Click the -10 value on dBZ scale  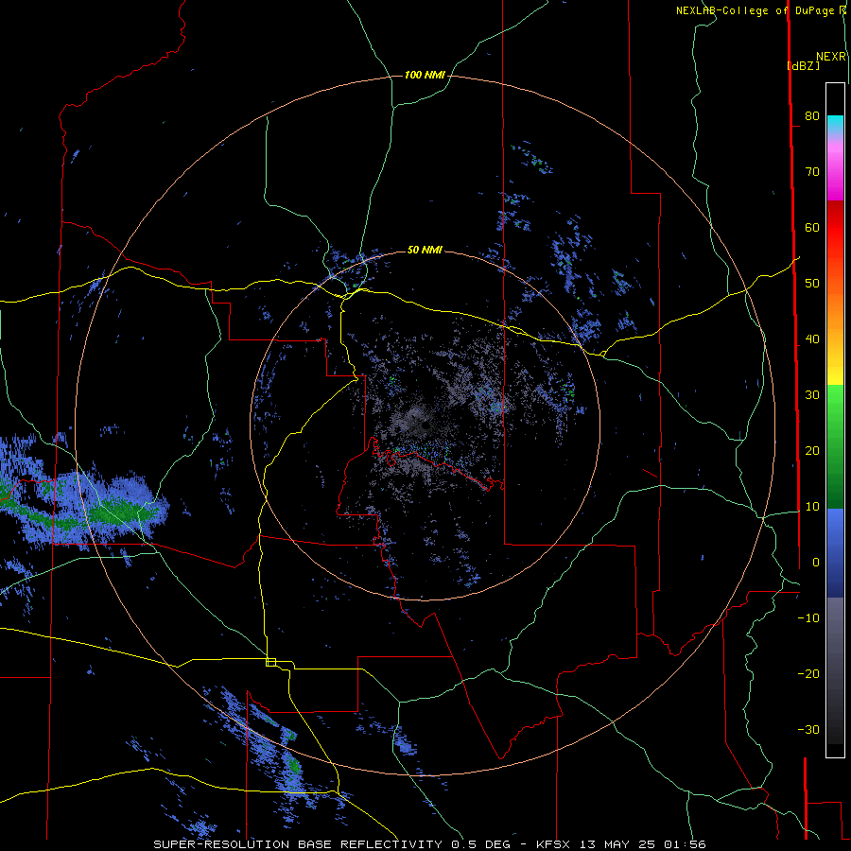[808, 617]
